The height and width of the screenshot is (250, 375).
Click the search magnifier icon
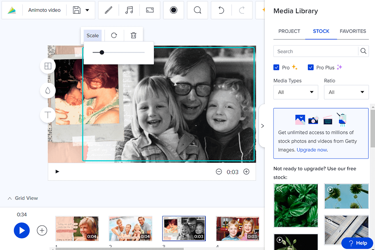coord(363,51)
